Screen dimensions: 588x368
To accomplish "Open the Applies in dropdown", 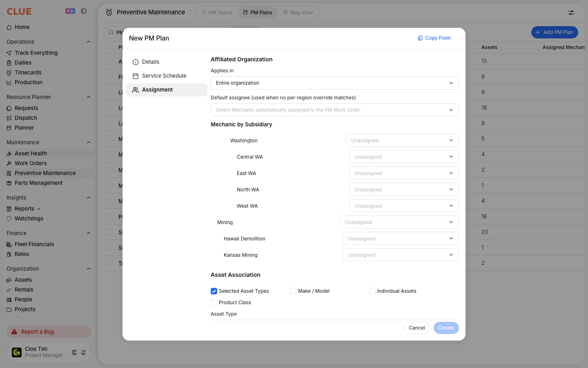I will click(x=335, y=83).
